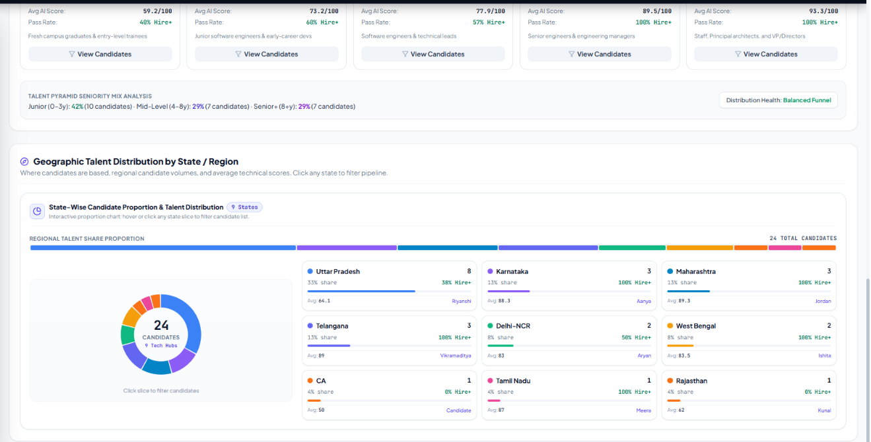Click the large blue slice of donut chart
Viewport: 871px width, 442px height.
click(190, 322)
